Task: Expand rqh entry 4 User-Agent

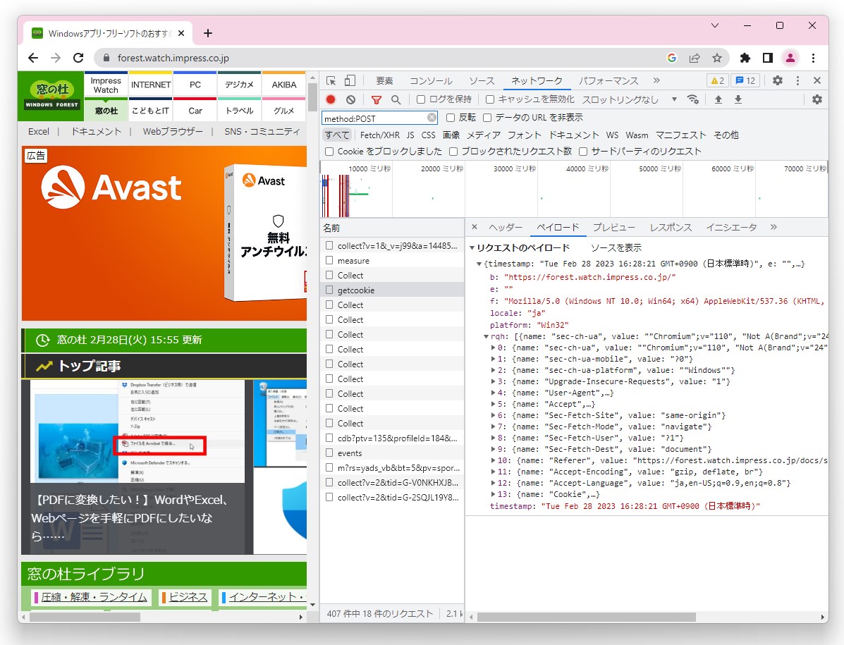Action: pos(493,393)
